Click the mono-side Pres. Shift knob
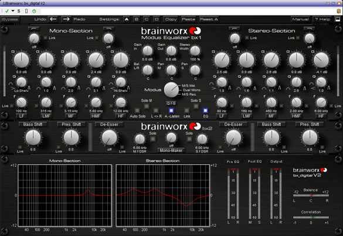Viewport: 343px width, 236px height. coord(71,138)
